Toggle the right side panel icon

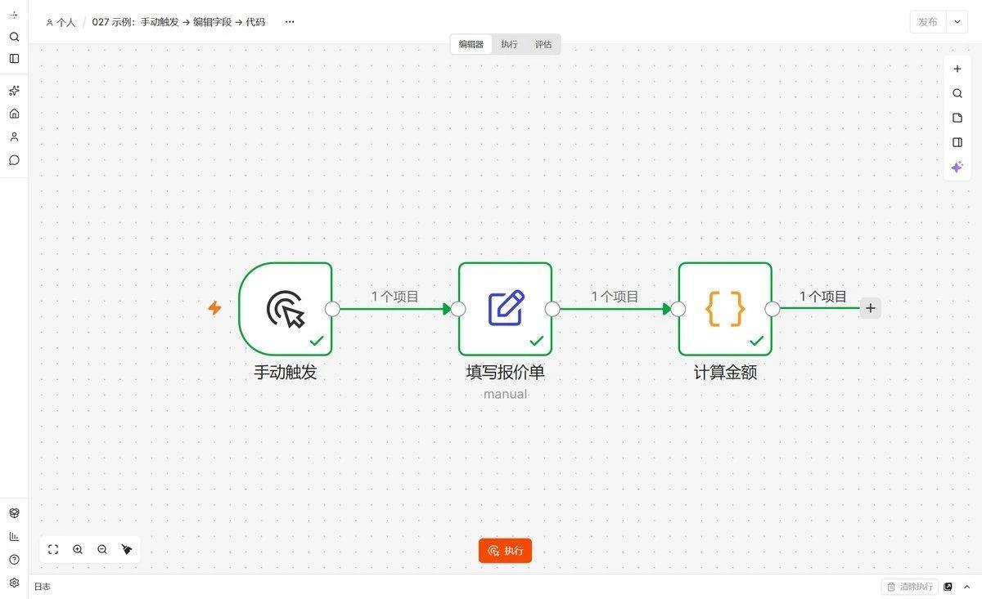pos(957,142)
